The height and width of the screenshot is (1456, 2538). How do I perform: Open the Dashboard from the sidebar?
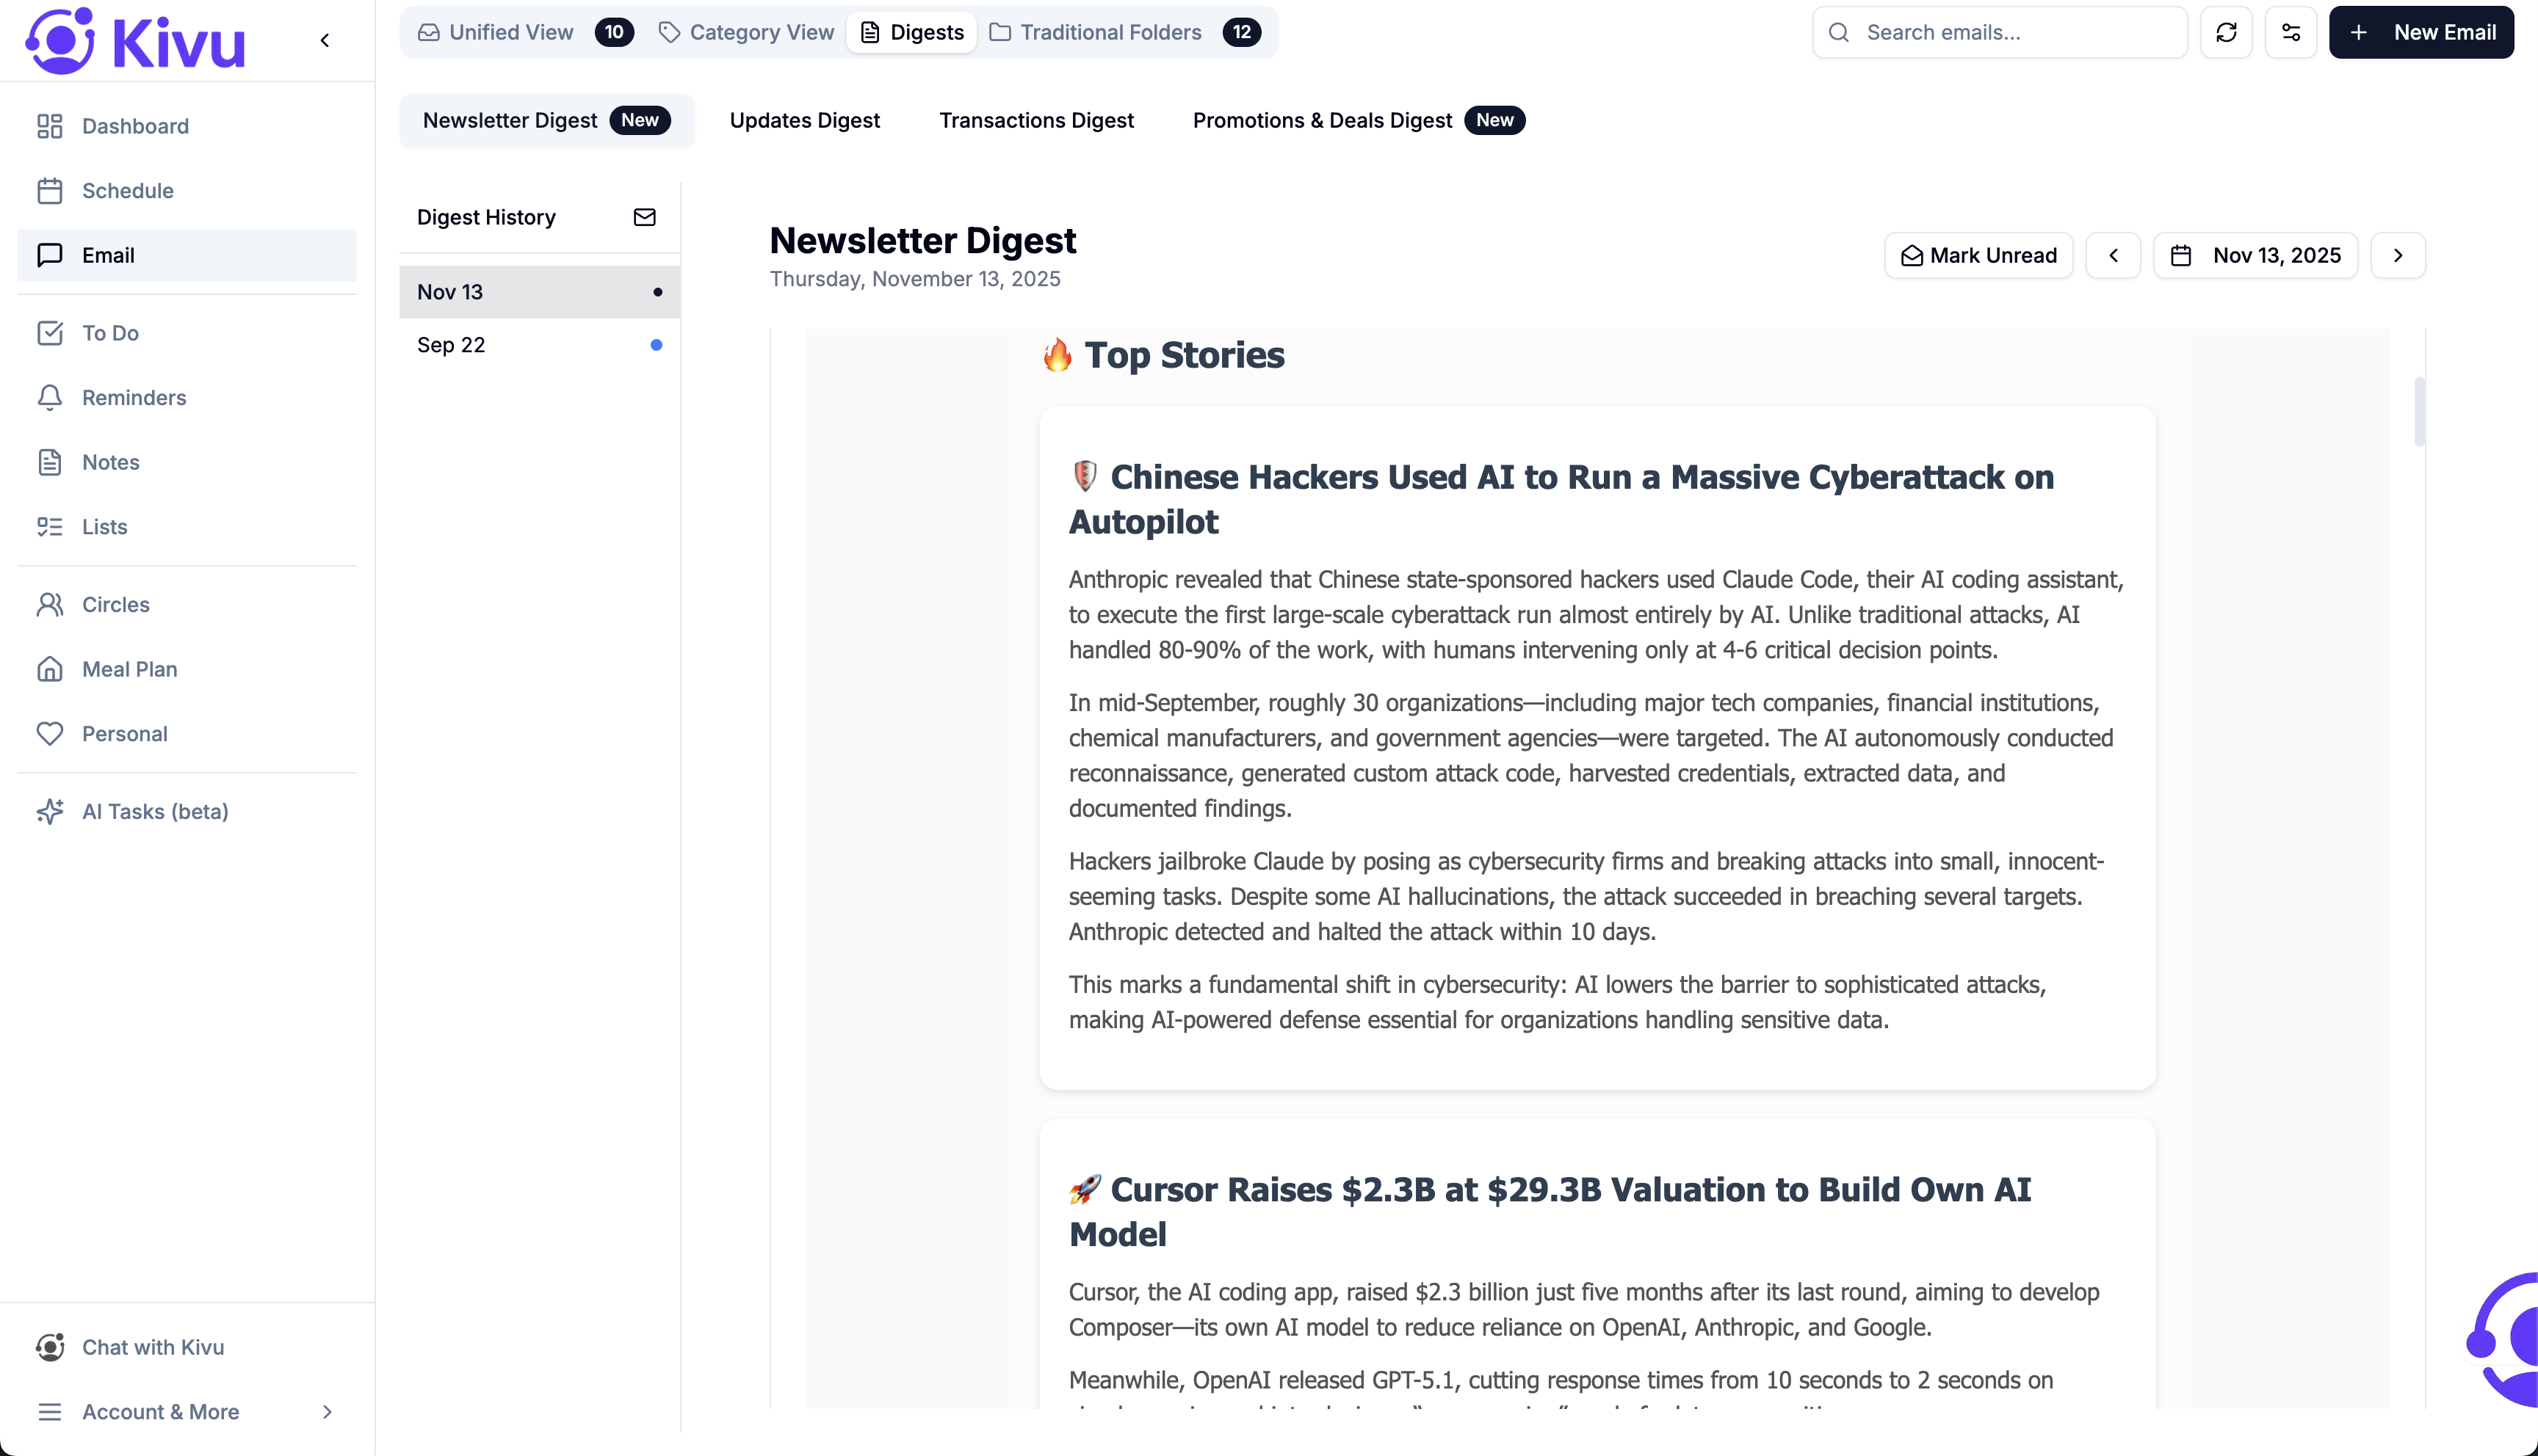(x=135, y=126)
